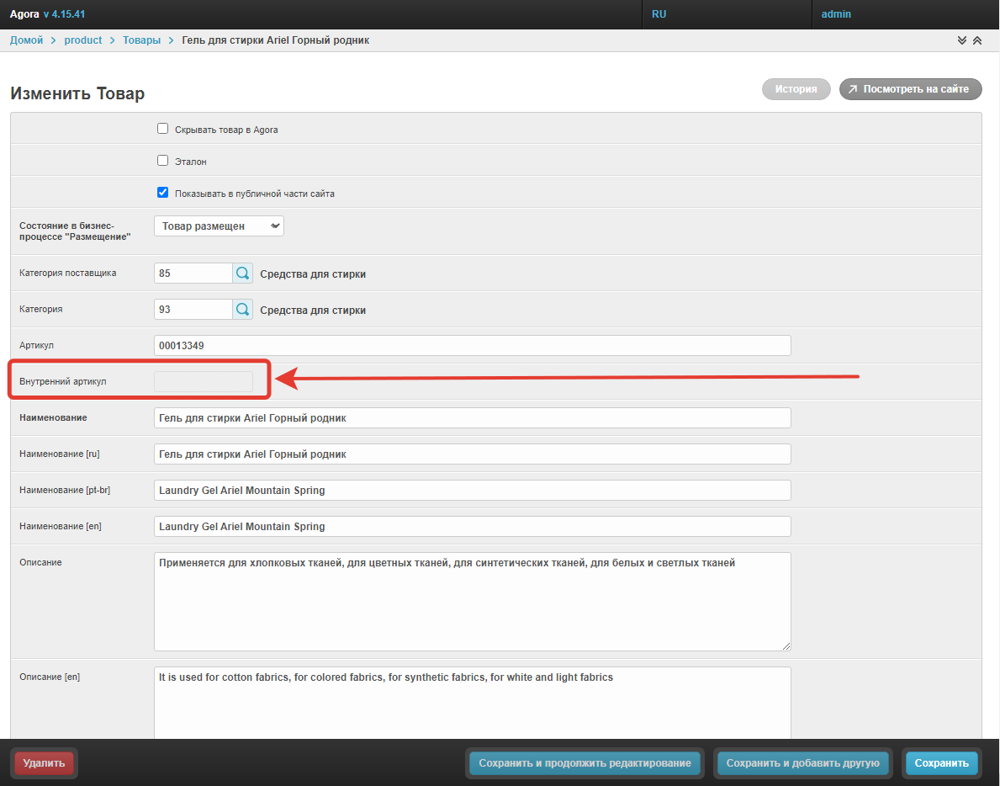This screenshot has height=786, width=1000.
Task: Open the 'Товар размещен' state dropdown
Action: point(219,226)
